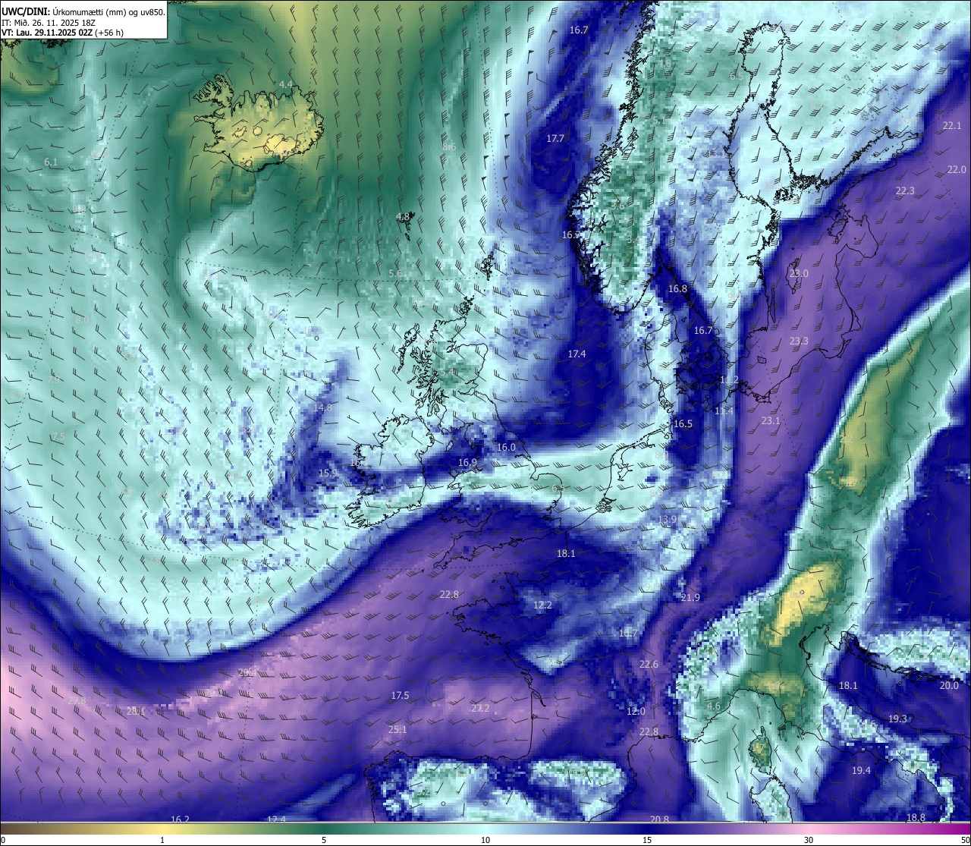The width and height of the screenshot is (971, 846).
Task: Click the 20.0 value label
Action: tap(949, 686)
